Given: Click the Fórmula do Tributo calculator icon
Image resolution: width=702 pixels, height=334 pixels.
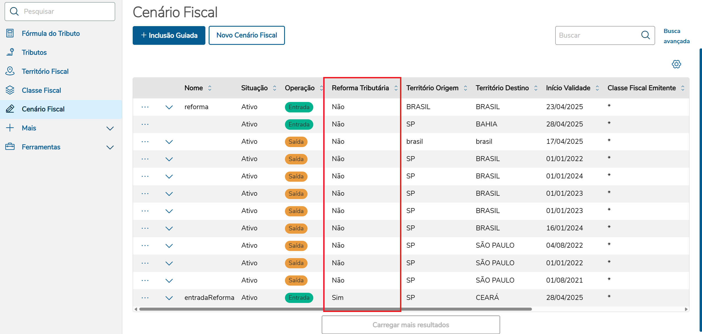Looking at the screenshot, I should coord(10,33).
